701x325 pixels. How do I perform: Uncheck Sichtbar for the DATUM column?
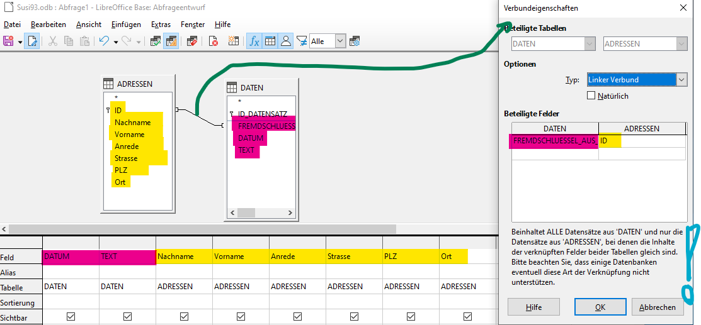(x=71, y=317)
